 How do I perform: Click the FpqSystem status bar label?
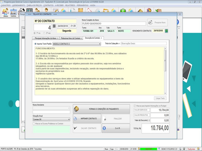[x=191, y=149]
